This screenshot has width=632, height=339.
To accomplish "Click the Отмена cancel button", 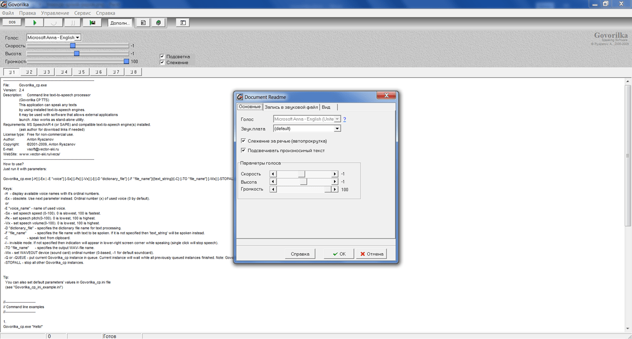I will [371, 254].
